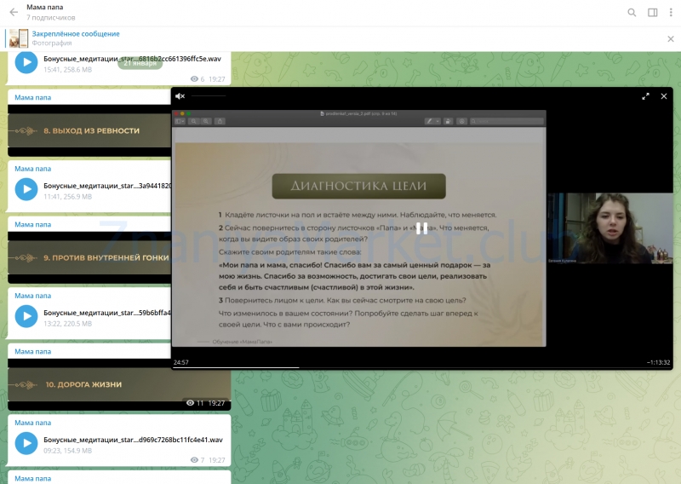The width and height of the screenshot is (681, 484).
Task: Pause the playing video
Action: pyautogui.click(x=421, y=228)
